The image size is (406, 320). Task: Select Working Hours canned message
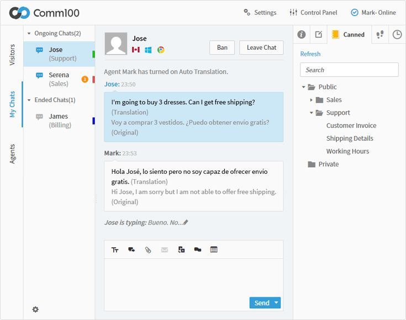tap(347, 151)
